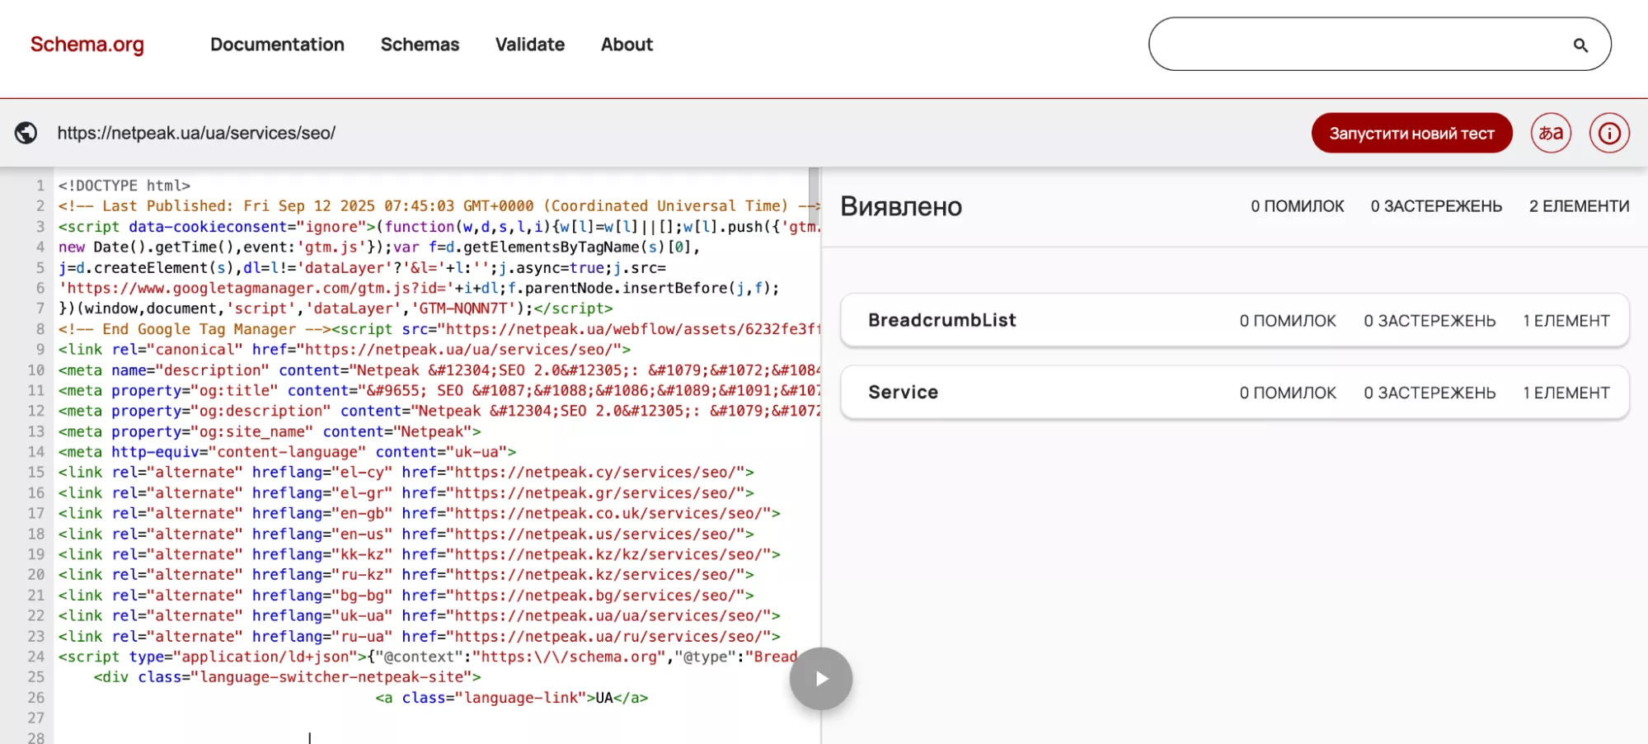Open the language selector icon

(x=1551, y=133)
